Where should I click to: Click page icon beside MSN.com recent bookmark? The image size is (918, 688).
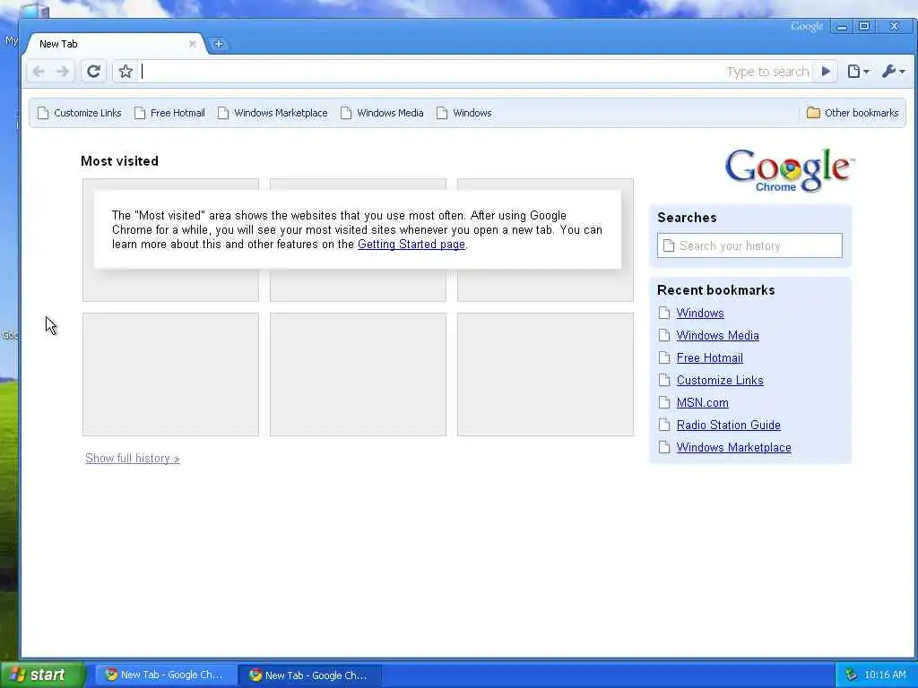[x=664, y=402]
